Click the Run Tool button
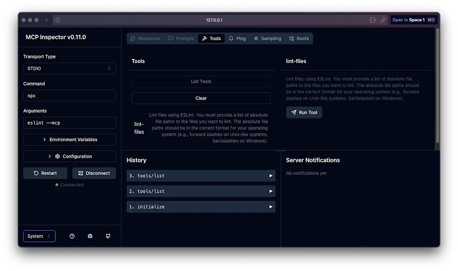This screenshot has width=458, height=271. coord(304,112)
